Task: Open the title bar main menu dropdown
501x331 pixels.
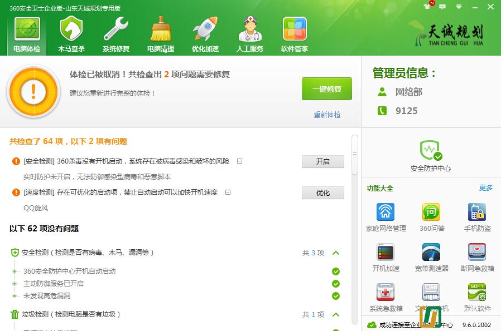Action: 459,7
